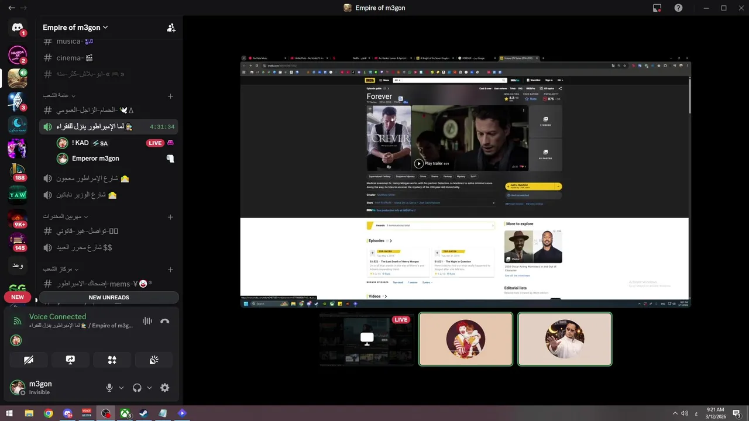Open Xbox app from the taskbar

pos(125,413)
